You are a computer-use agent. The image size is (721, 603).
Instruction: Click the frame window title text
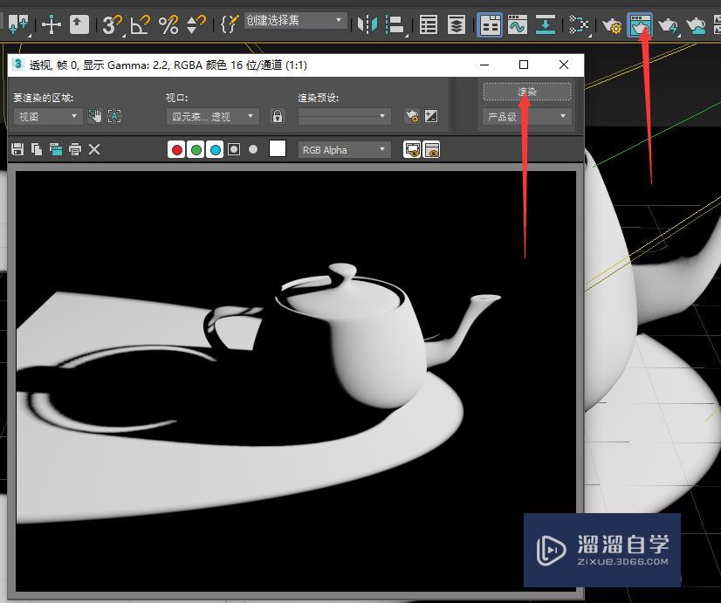(x=168, y=65)
